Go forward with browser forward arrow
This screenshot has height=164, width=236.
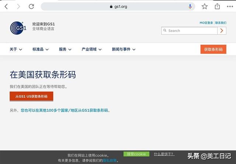(x=18, y=7)
